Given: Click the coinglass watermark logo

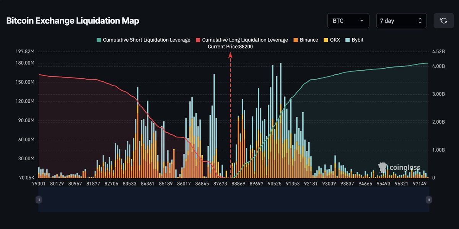Looking at the screenshot, I should coord(399,167).
